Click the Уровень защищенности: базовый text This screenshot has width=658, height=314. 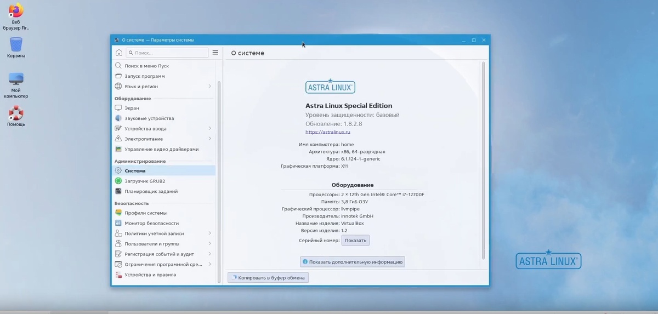[353, 115]
